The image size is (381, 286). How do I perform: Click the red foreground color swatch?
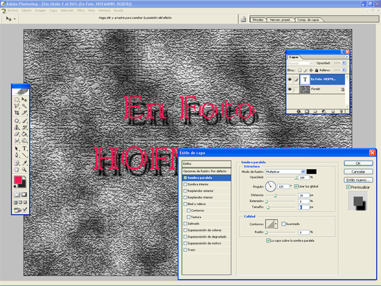click(18, 180)
